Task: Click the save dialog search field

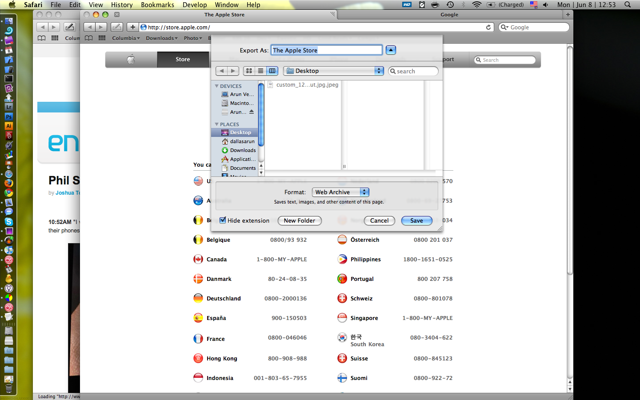Action: [x=413, y=71]
